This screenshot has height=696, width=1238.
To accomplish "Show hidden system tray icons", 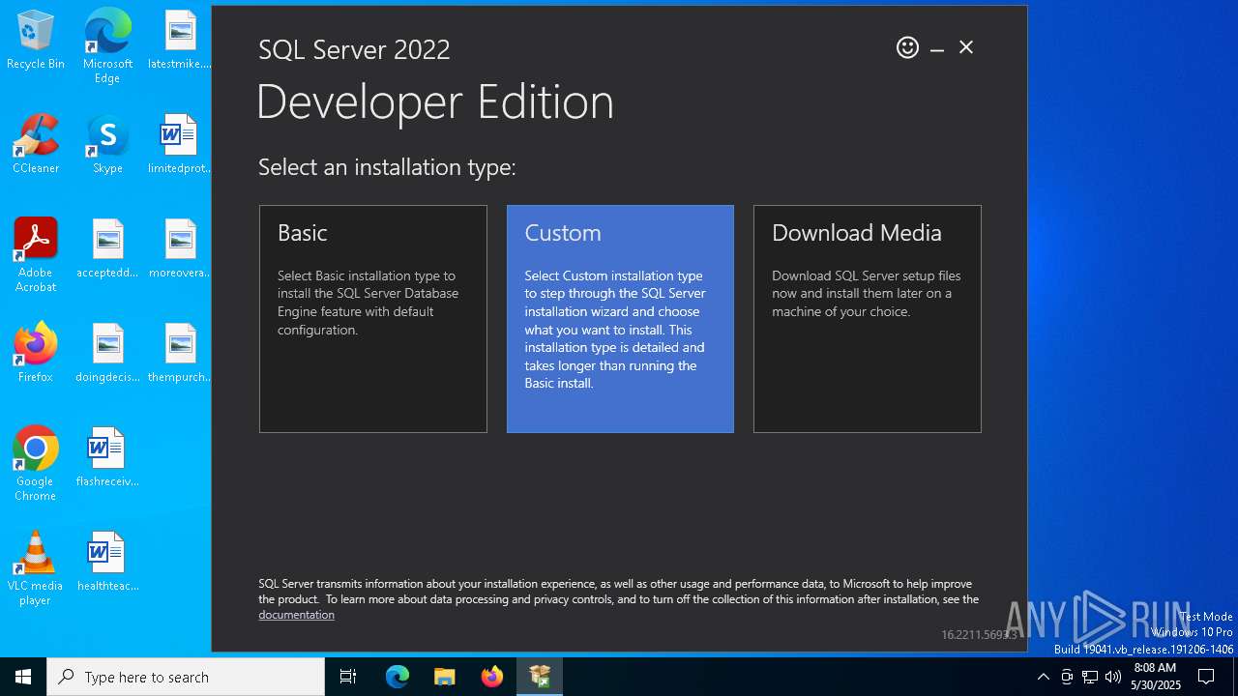I will pos(1043,677).
